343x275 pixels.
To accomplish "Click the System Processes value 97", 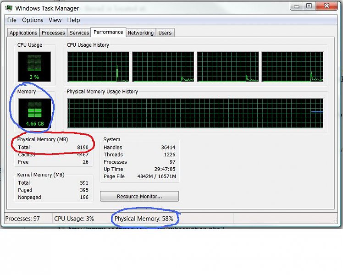I will (x=172, y=162).
